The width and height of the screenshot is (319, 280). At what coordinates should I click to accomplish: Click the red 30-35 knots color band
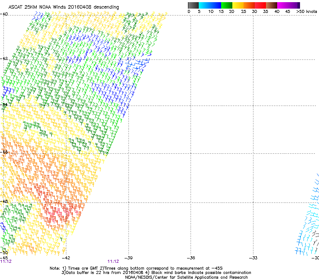tap(260, 6)
